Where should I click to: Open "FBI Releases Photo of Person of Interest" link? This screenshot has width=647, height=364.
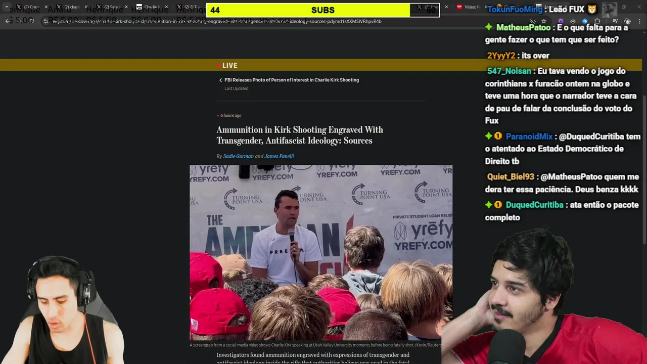click(292, 80)
